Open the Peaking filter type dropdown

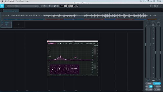click(72, 66)
